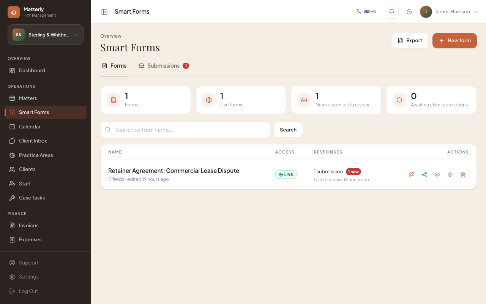Click New responses to review card
The width and height of the screenshot is (486, 304).
(x=336, y=100)
